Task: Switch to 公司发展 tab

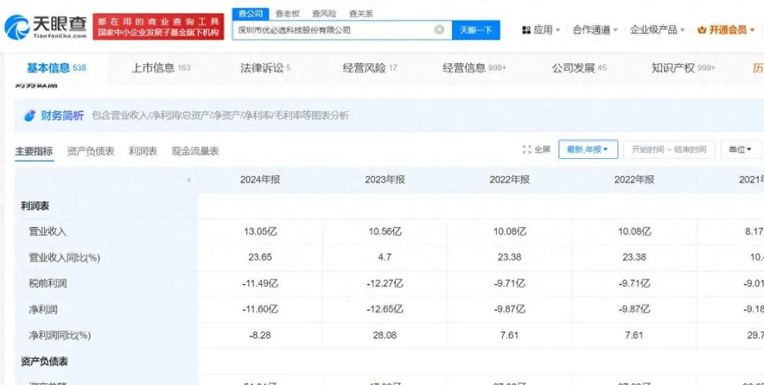Action: click(x=579, y=68)
